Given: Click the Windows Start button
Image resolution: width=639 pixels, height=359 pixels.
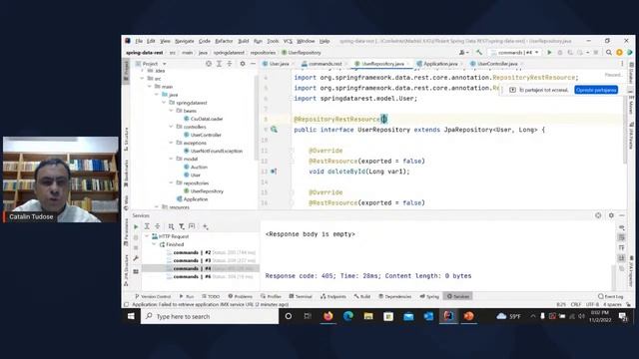Looking at the screenshot, I should pos(131,316).
